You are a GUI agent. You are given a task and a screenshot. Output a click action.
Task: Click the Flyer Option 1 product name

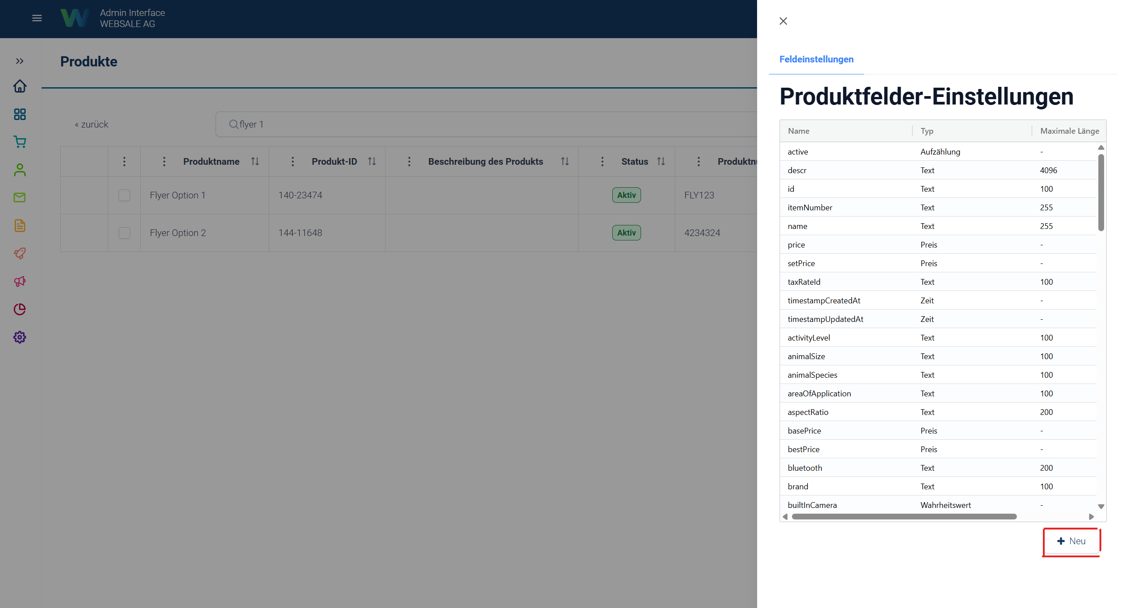(x=178, y=195)
